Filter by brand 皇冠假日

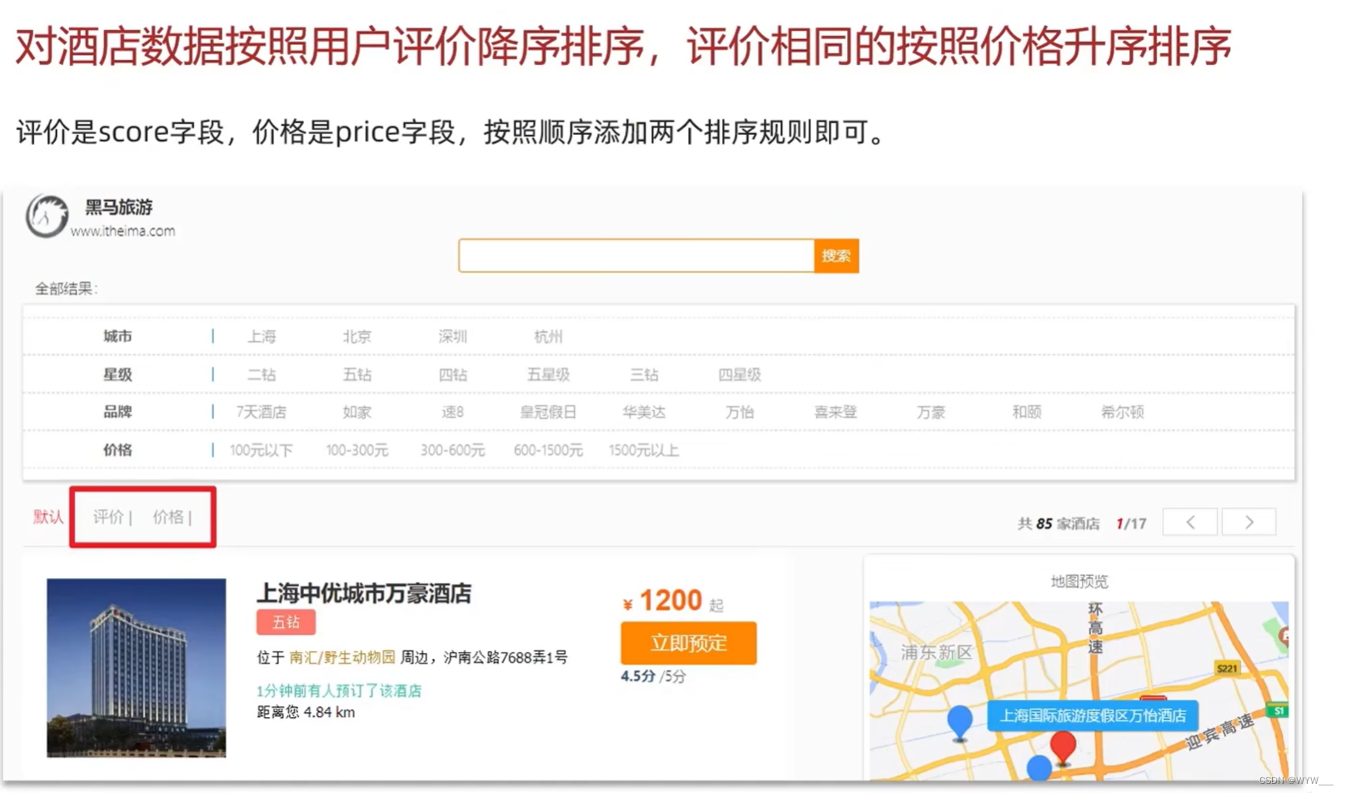(548, 412)
